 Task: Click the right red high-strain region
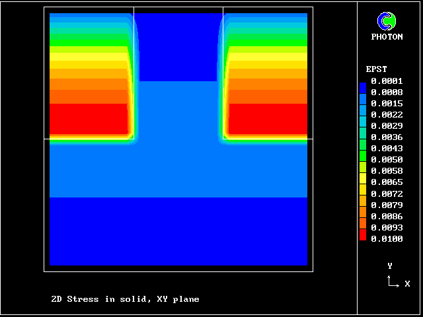(x=268, y=119)
